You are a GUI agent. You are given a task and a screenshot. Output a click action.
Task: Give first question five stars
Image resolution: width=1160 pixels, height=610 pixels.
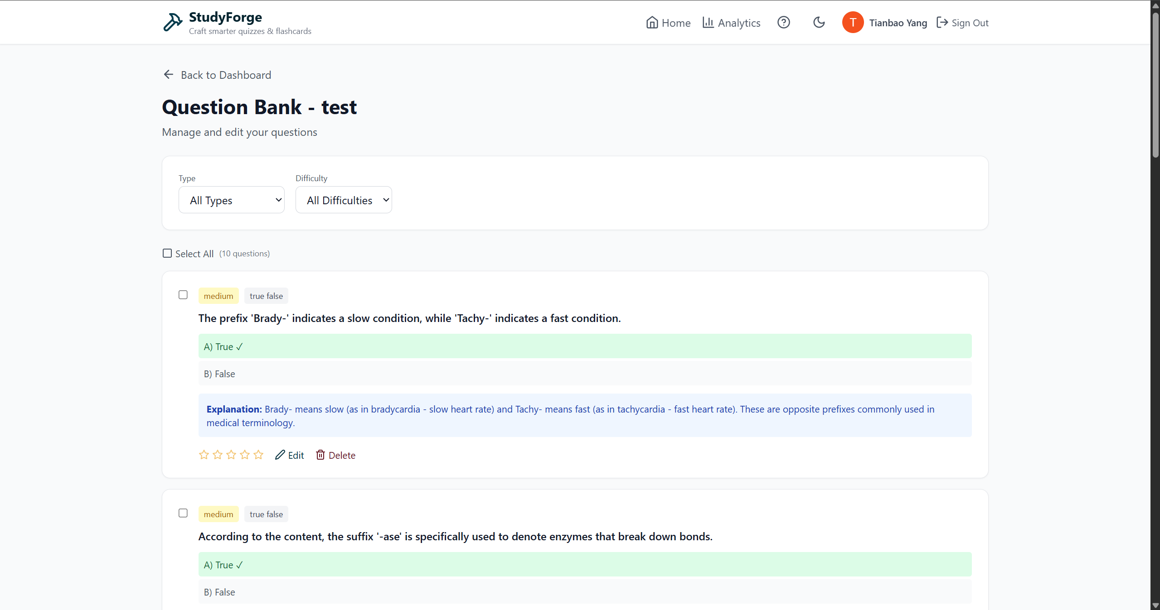click(x=258, y=455)
